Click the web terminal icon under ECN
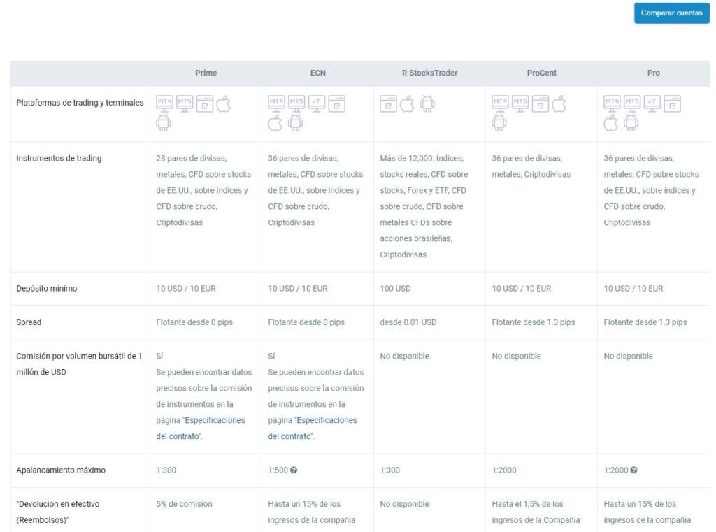Screen dimensions: 716x532 [336, 103]
